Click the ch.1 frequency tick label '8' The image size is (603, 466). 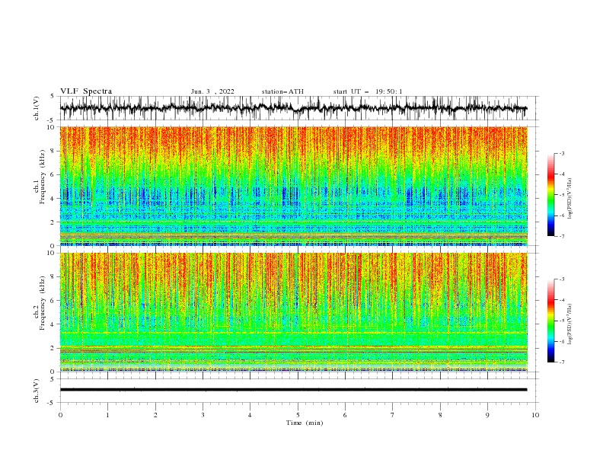point(53,151)
